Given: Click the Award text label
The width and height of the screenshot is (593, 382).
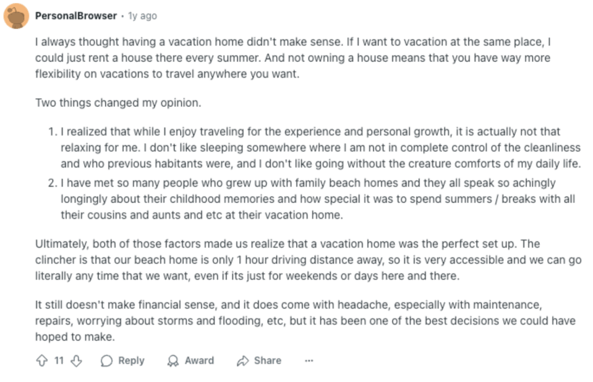Looking at the screenshot, I should click(x=199, y=361).
